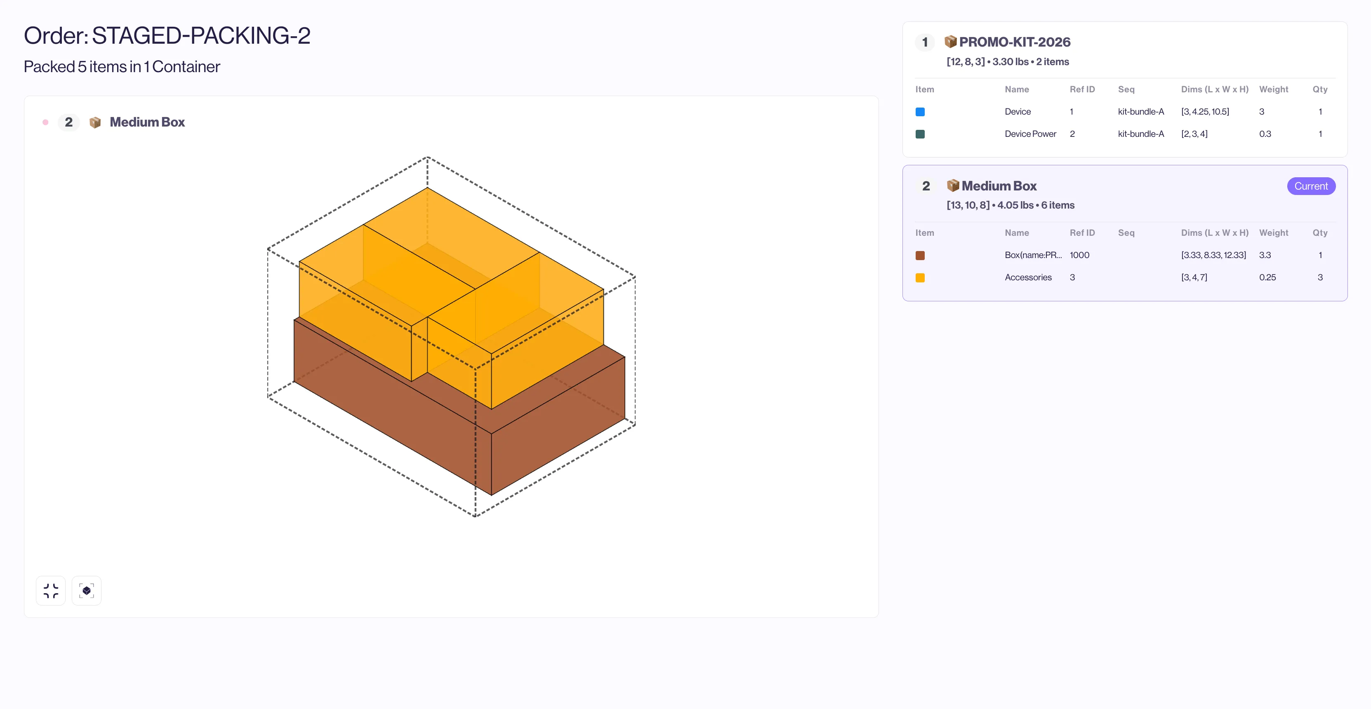Click the Accessories weight 0.25
This screenshot has height=709, width=1371.
1267,278
